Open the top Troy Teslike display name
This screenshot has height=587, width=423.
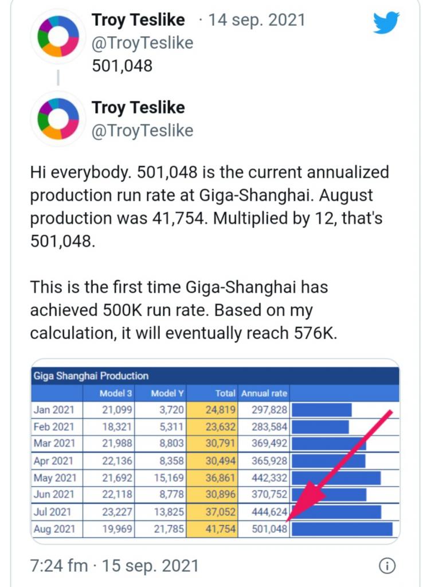[x=138, y=19]
